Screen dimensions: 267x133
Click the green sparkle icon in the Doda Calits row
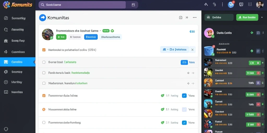coord(252,33)
